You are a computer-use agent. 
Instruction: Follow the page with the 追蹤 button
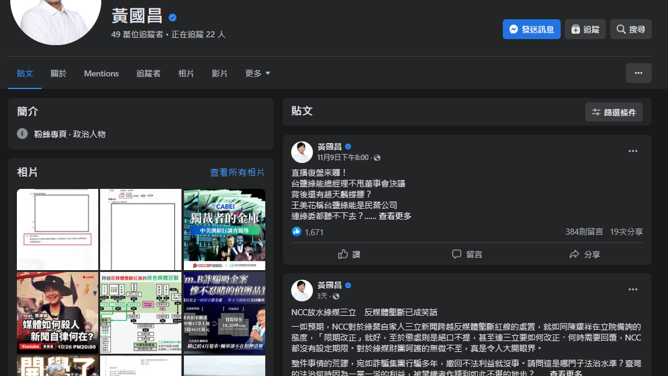pyautogui.click(x=585, y=29)
